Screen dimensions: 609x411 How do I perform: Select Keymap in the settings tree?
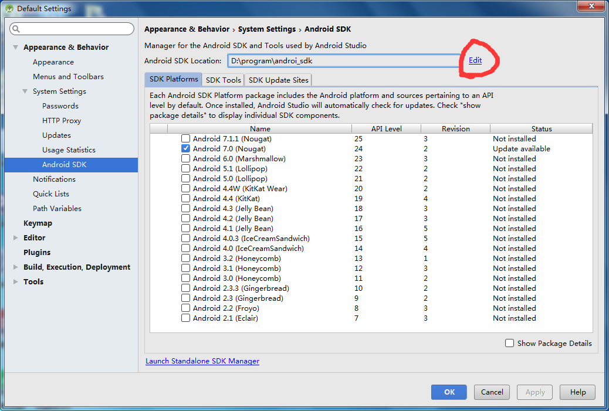(x=38, y=223)
